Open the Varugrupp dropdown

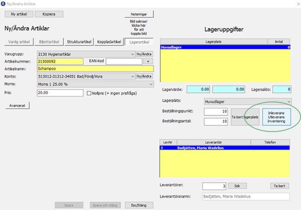(x=86, y=54)
